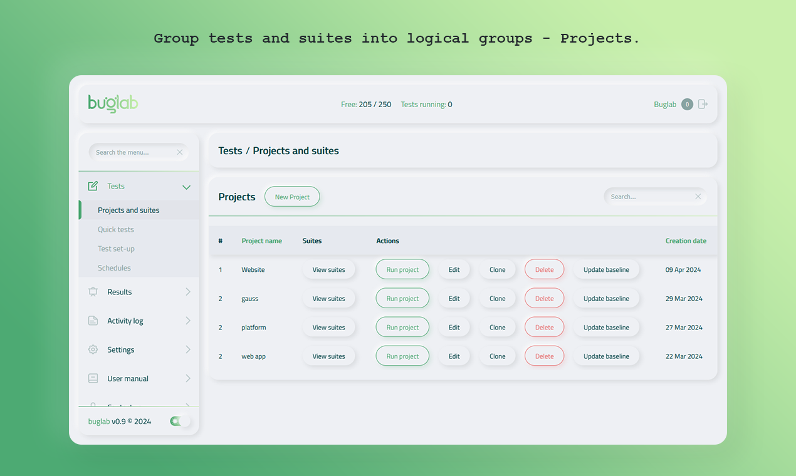
Task: Clone the platform project
Action: point(498,327)
